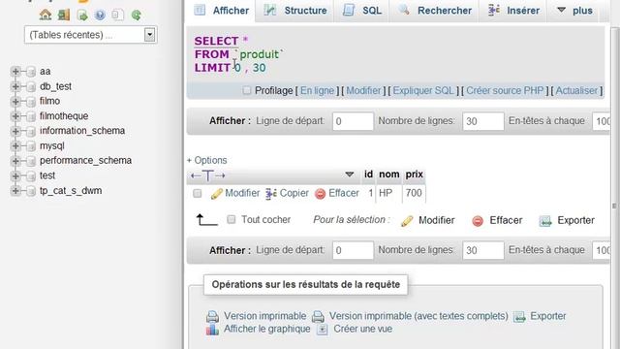The image size is (620, 349).
Task: Click the red delete icon in HP row
Action: pyautogui.click(x=321, y=194)
